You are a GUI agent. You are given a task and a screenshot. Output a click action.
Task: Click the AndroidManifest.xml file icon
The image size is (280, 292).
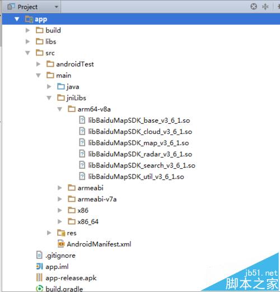61,244
